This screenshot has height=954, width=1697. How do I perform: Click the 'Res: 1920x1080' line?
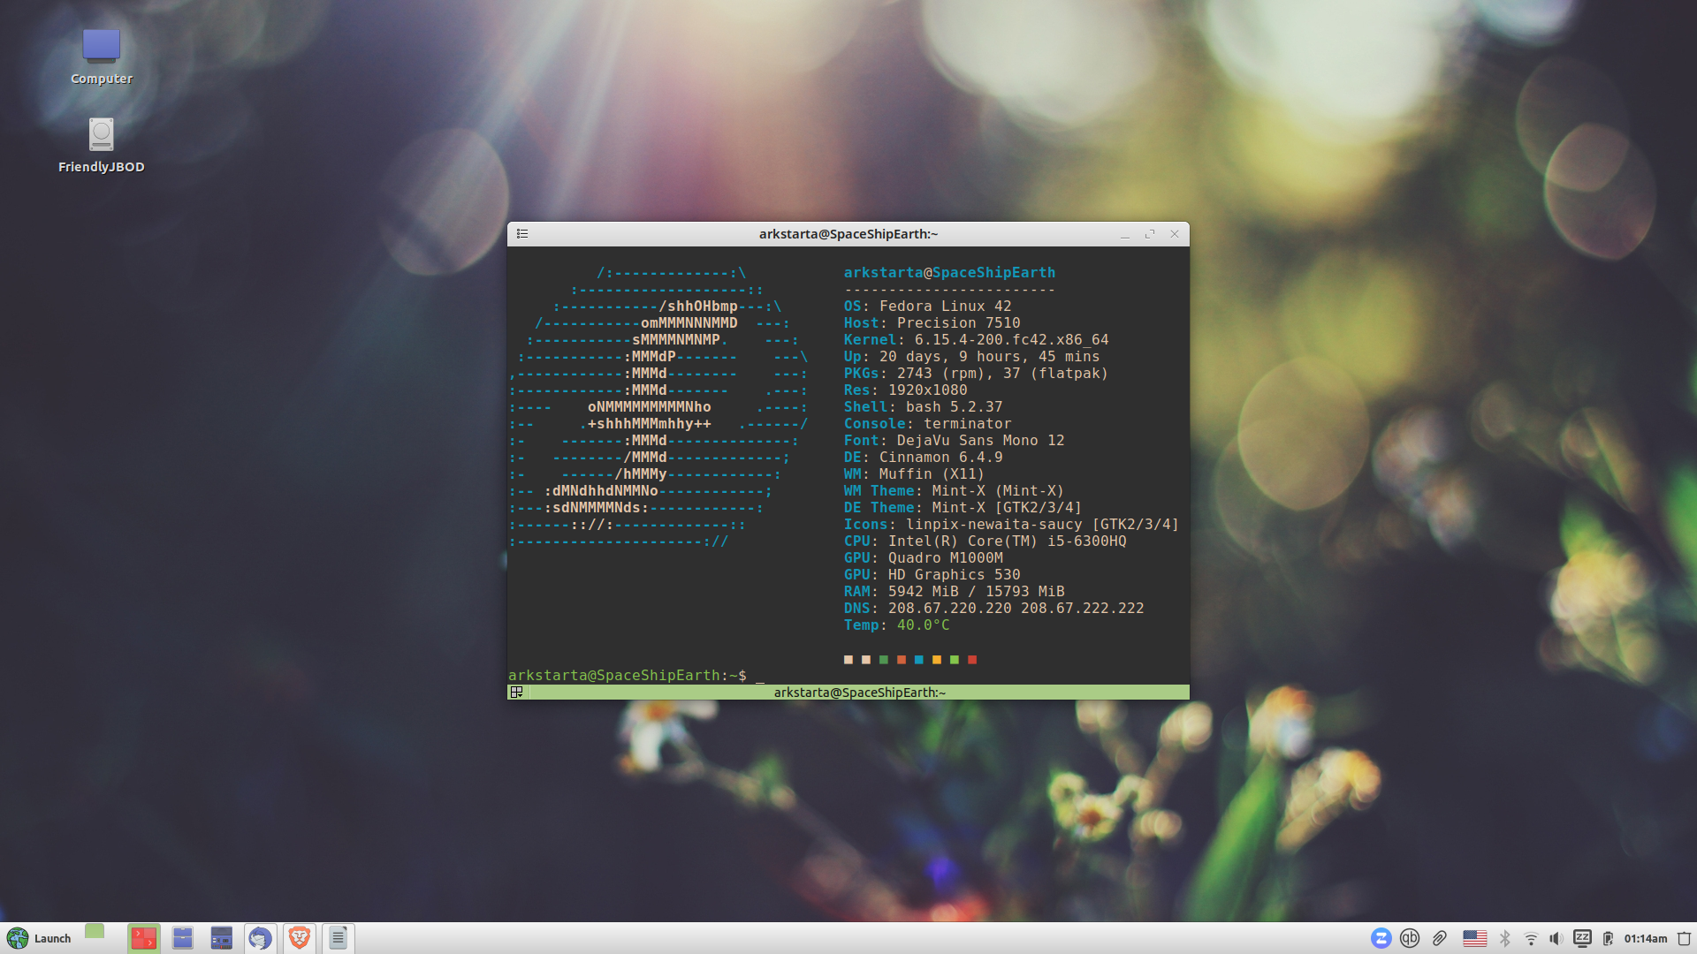click(x=905, y=390)
